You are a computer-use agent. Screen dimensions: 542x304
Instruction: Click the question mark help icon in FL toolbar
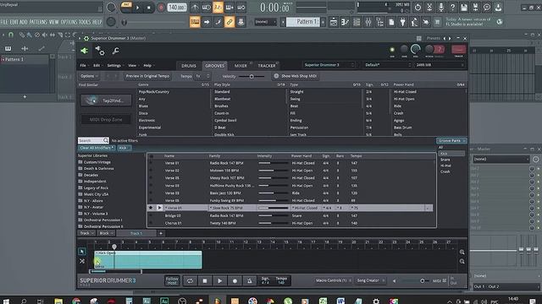tap(452, 8)
